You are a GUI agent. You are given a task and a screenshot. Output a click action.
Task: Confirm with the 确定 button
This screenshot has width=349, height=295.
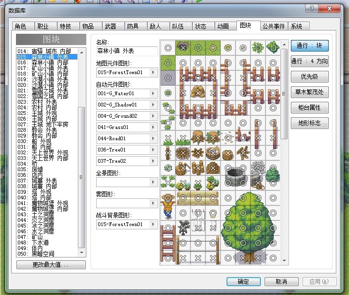point(243,282)
